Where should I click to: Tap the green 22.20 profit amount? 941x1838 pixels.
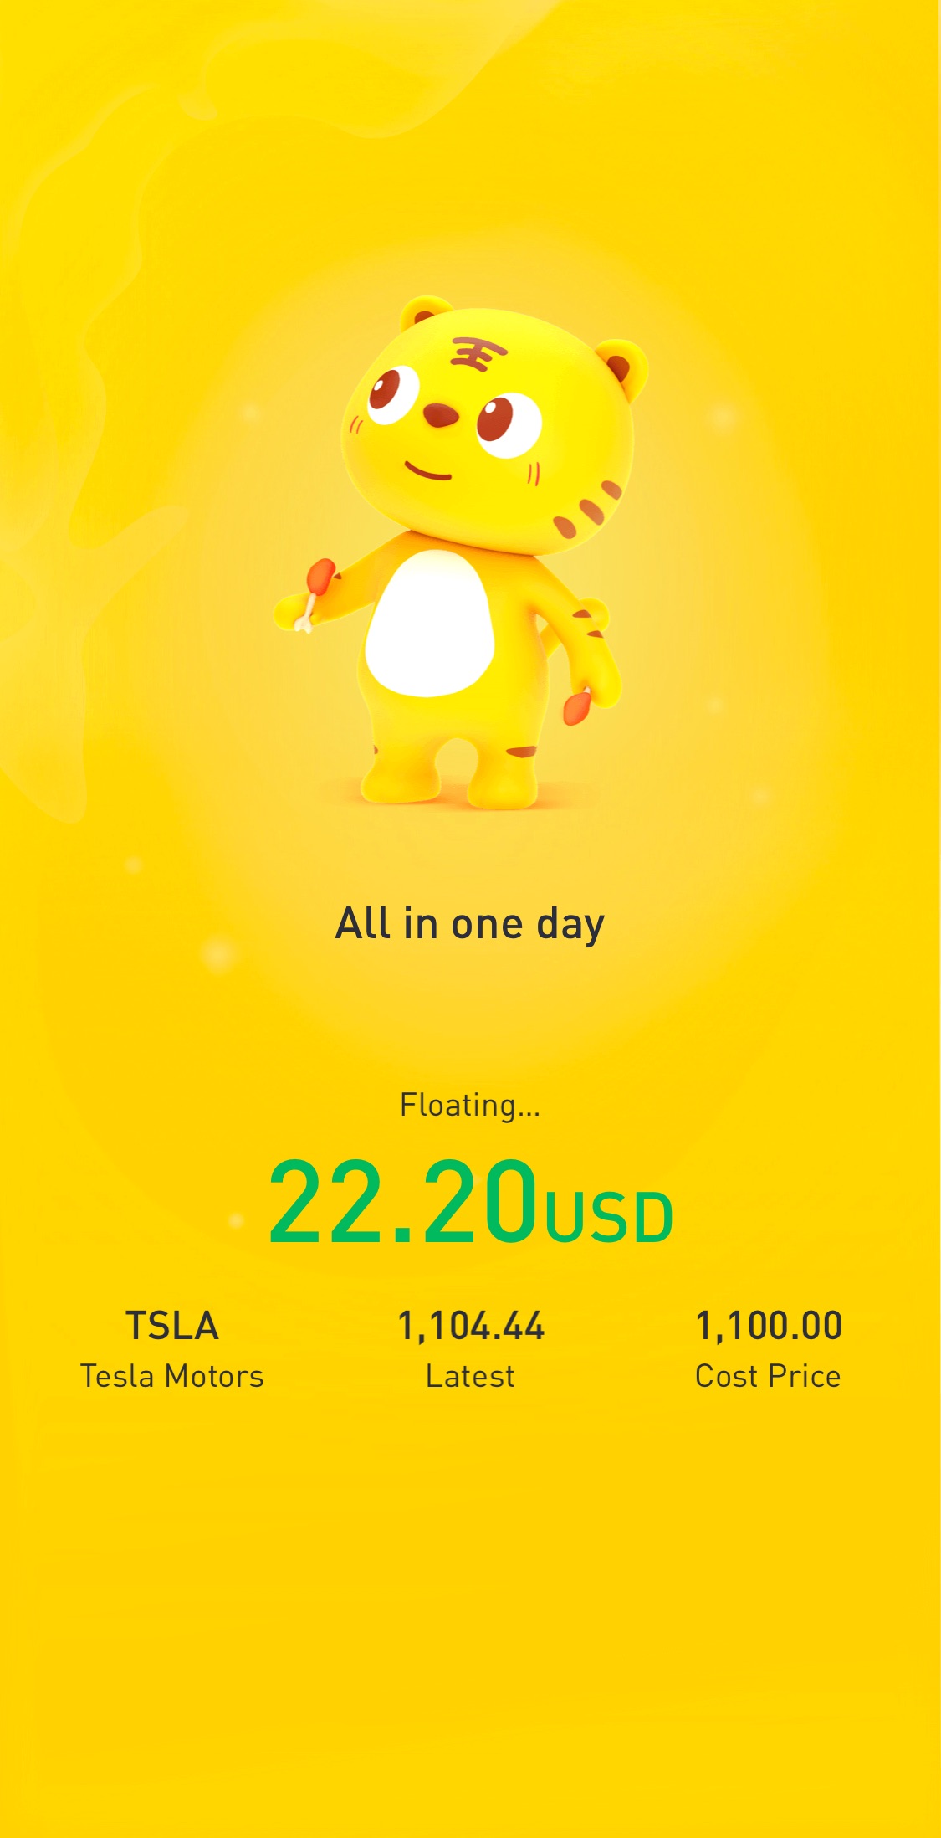pyautogui.click(x=403, y=1201)
